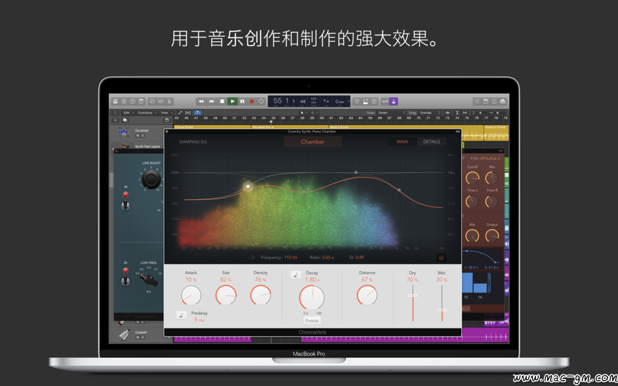Show the Inspector with the i icon
This screenshot has width=618, height=386.
[x=124, y=101]
